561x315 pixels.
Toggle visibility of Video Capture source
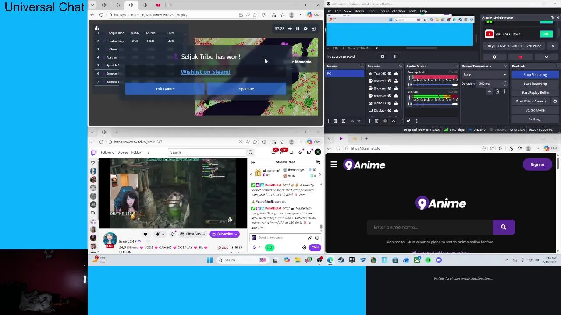[x=389, y=103]
